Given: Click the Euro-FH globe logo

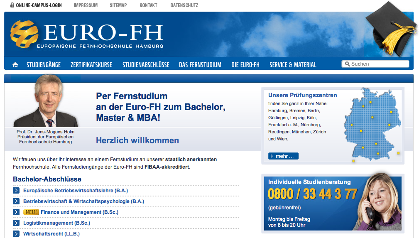Looking at the screenshot, I should (x=25, y=34).
